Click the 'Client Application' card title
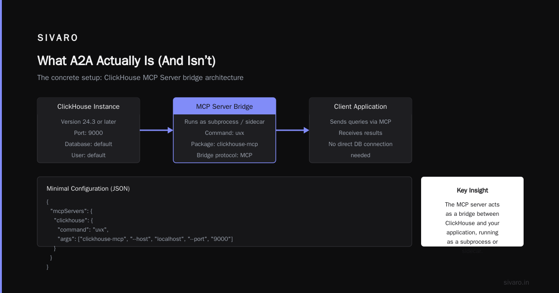This screenshot has width=559, height=293. pos(361,107)
